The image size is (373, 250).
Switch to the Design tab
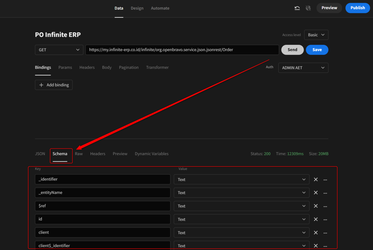pyautogui.click(x=137, y=8)
